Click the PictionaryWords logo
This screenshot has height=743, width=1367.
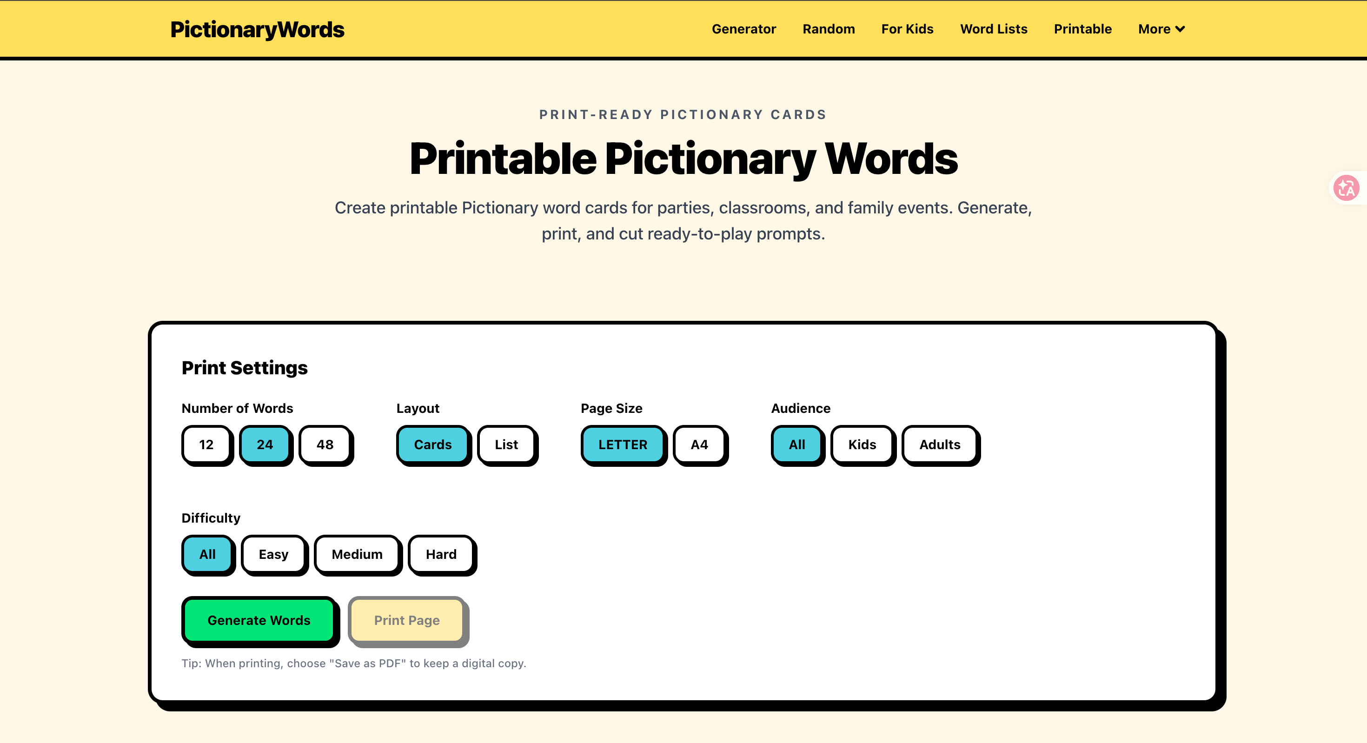click(x=259, y=29)
